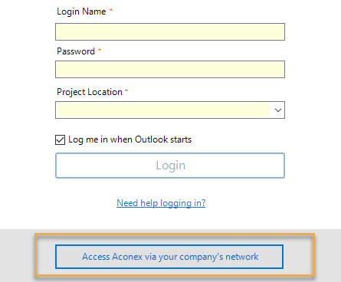Open the Need help logging in? link
Image resolution: width=341 pixels, height=282 pixels.
coord(161,203)
